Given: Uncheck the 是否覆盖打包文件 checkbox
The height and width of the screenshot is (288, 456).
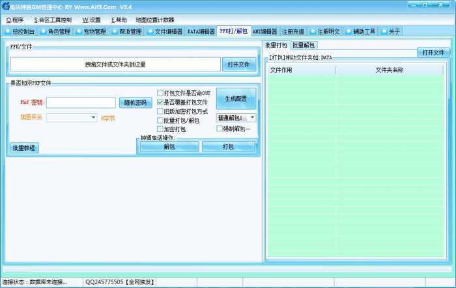Looking at the screenshot, I should point(160,102).
